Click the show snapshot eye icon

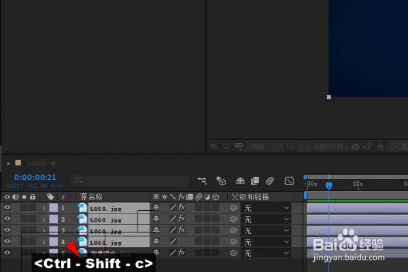[367, 146]
